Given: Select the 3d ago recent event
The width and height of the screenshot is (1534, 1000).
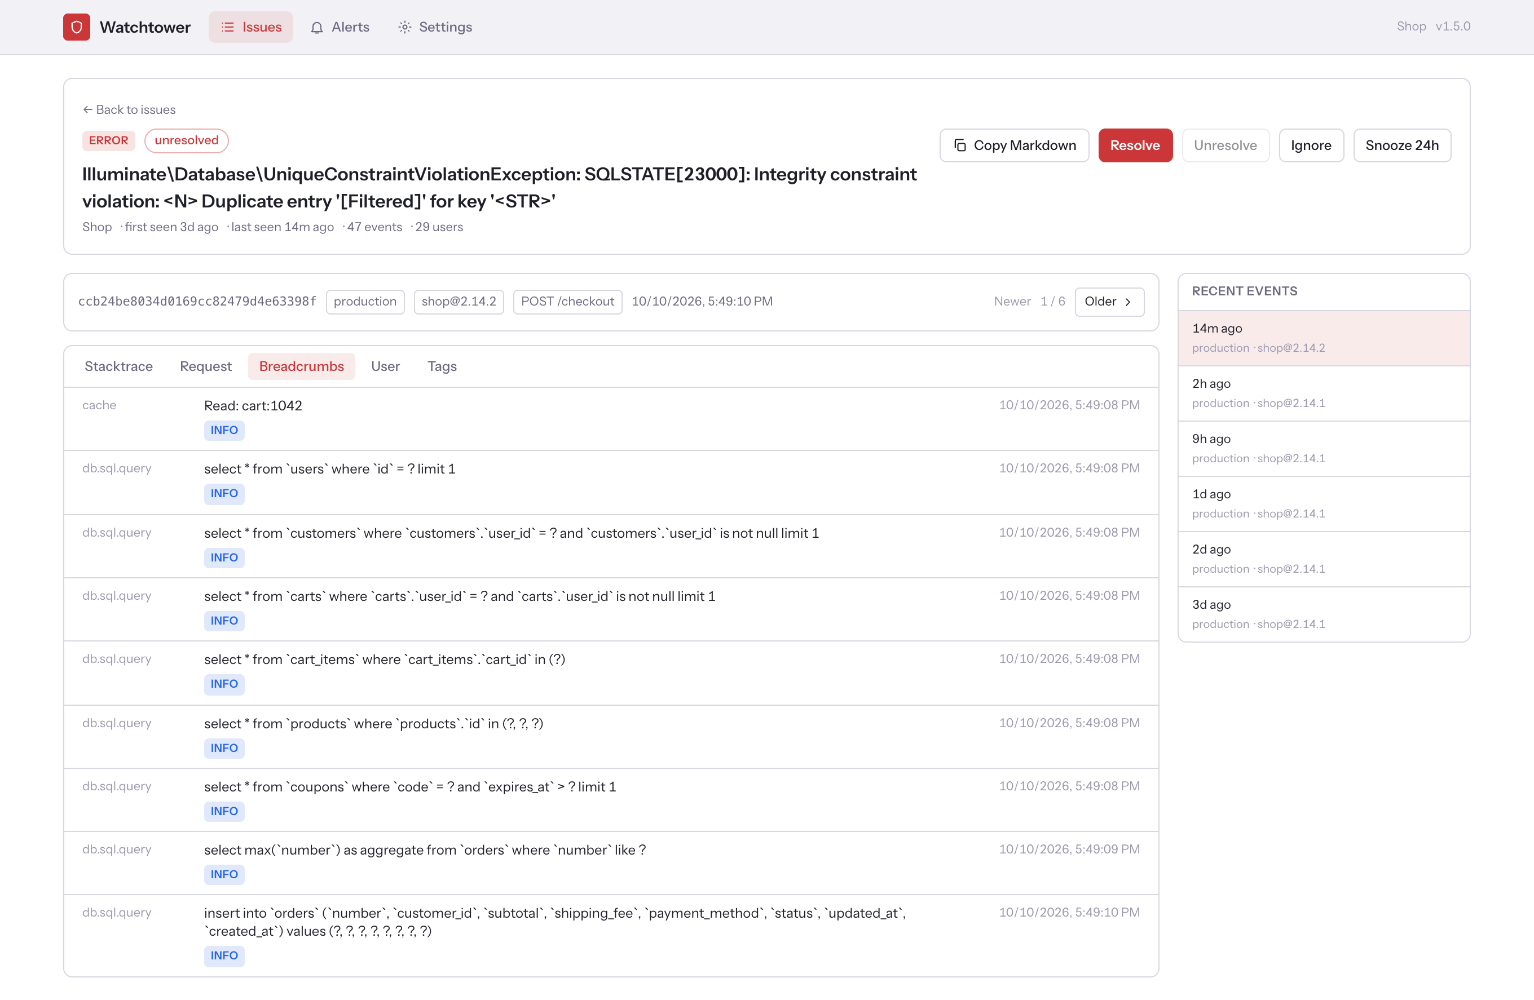Looking at the screenshot, I should tap(1324, 614).
